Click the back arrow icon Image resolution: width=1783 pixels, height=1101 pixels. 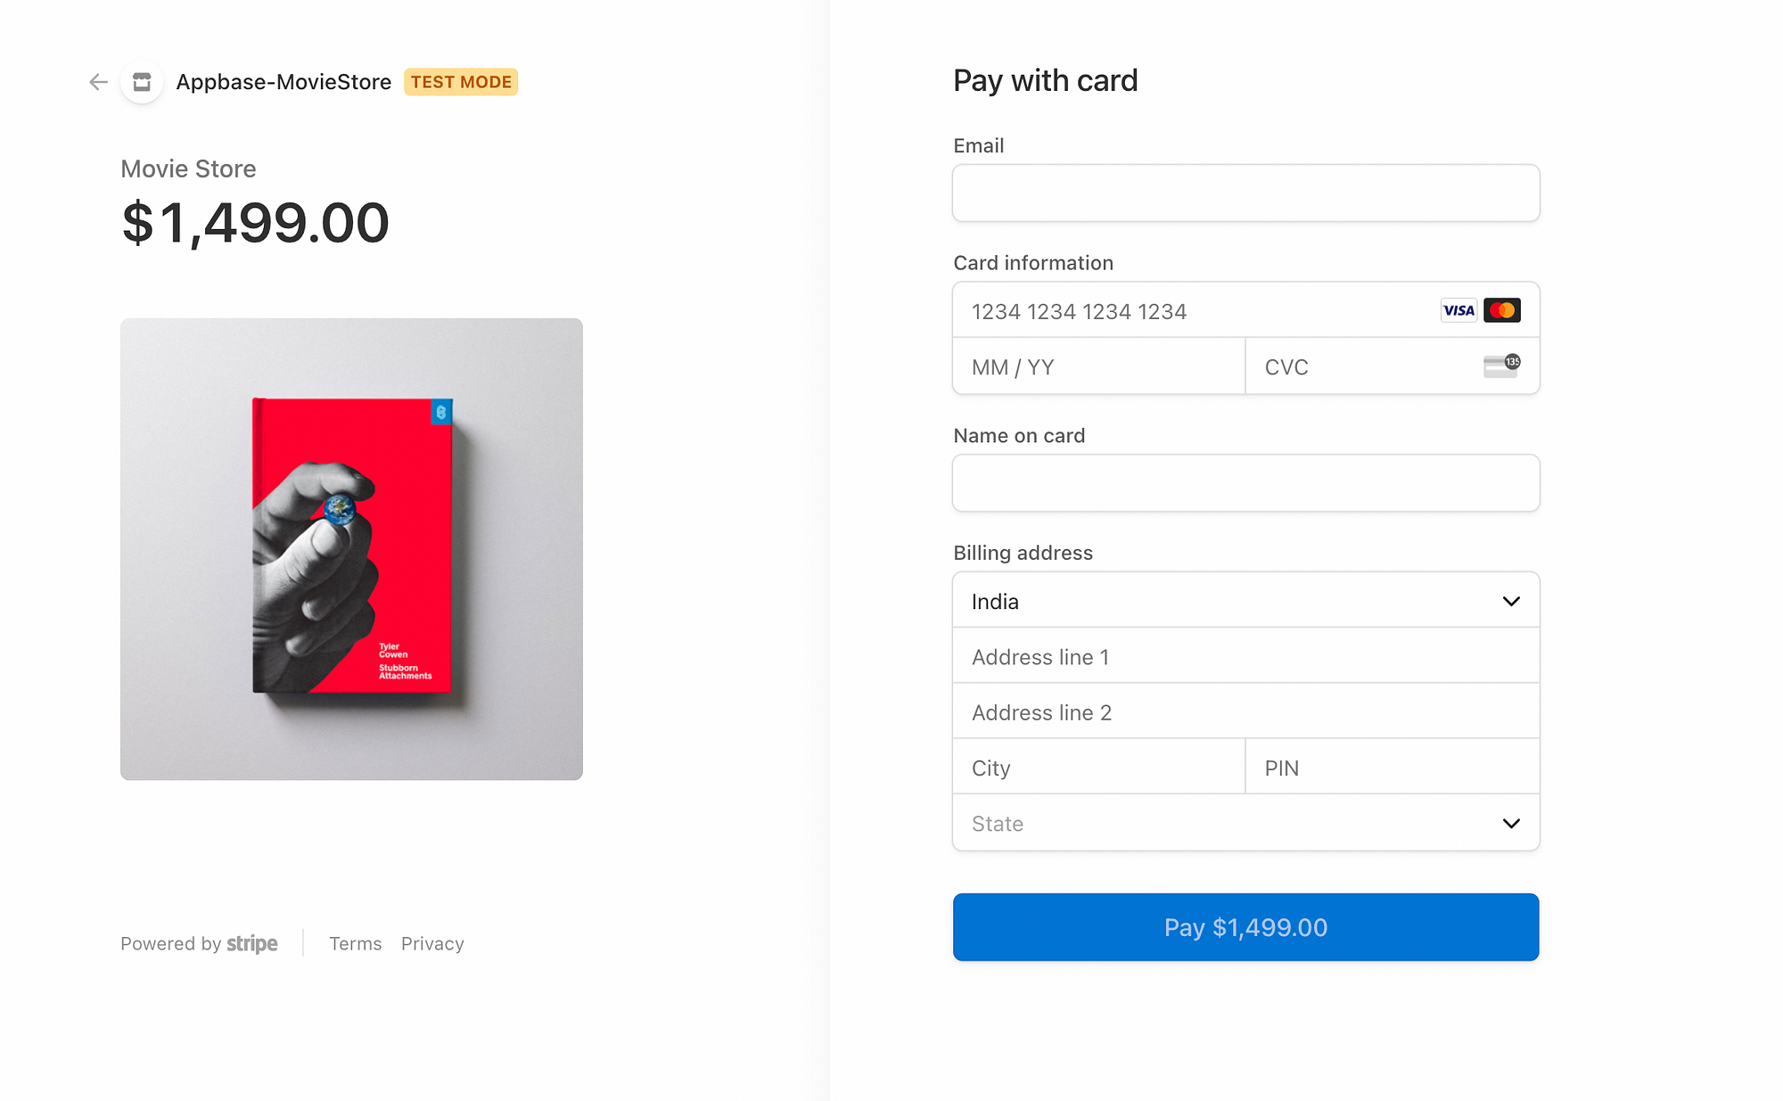(x=98, y=82)
